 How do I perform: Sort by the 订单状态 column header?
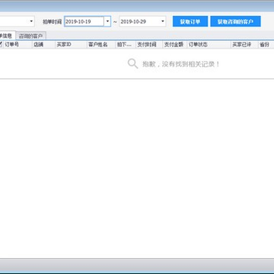209,45
